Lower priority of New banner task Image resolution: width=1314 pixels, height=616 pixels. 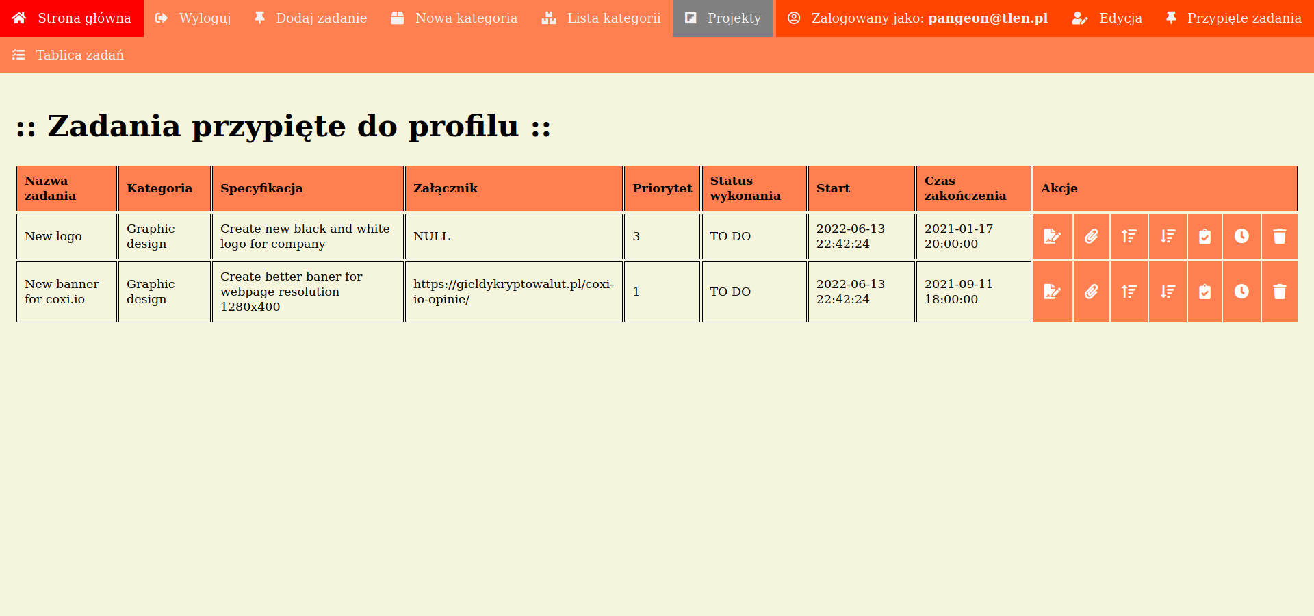pos(1168,292)
